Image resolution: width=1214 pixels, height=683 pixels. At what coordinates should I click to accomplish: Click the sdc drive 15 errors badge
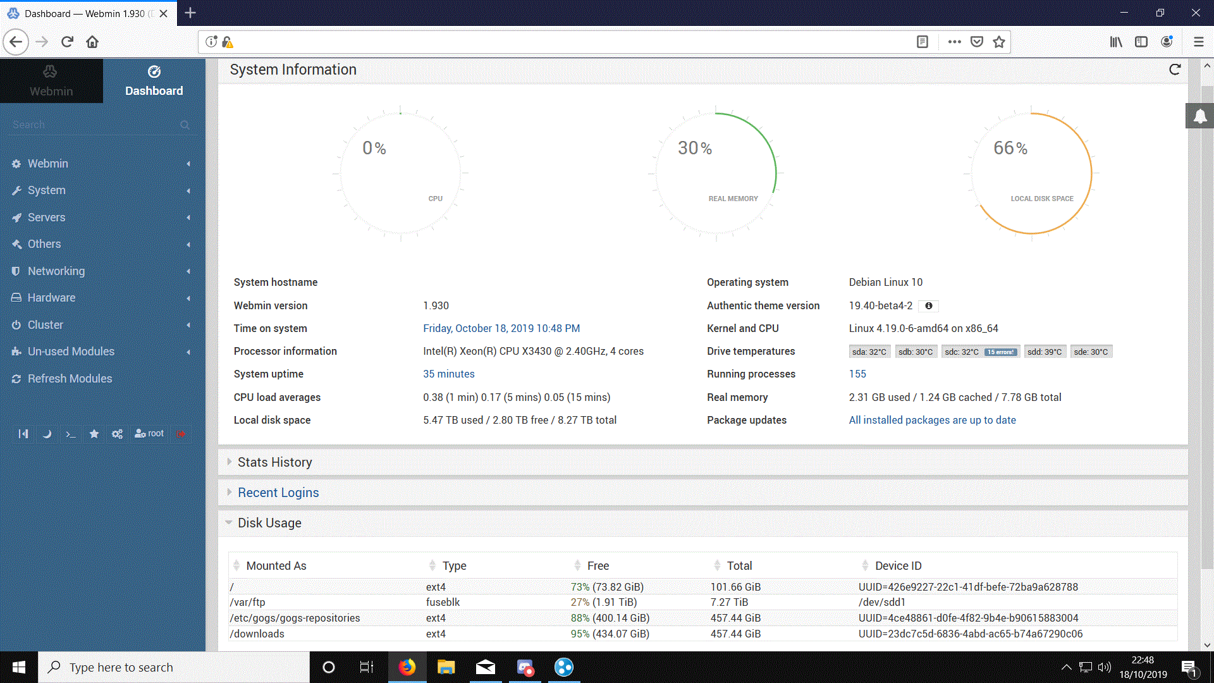[1001, 352]
